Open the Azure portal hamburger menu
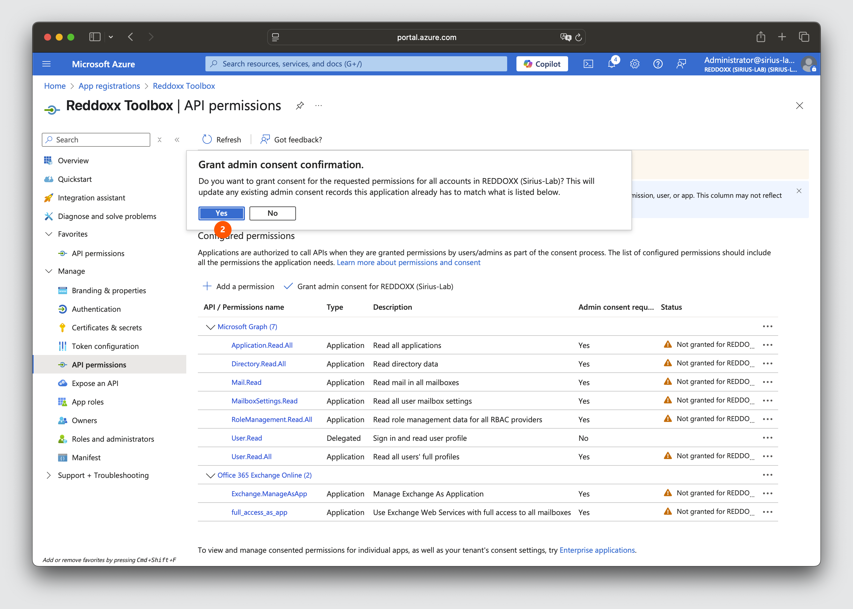Viewport: 853px width, 609px height. (46, 64)
